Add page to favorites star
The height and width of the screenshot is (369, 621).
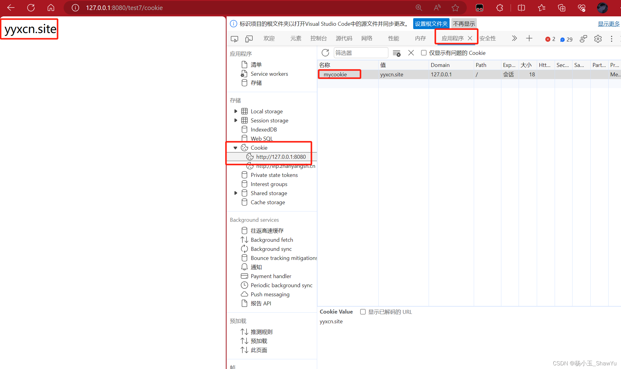pyautogui.click(x=455, y=8)
